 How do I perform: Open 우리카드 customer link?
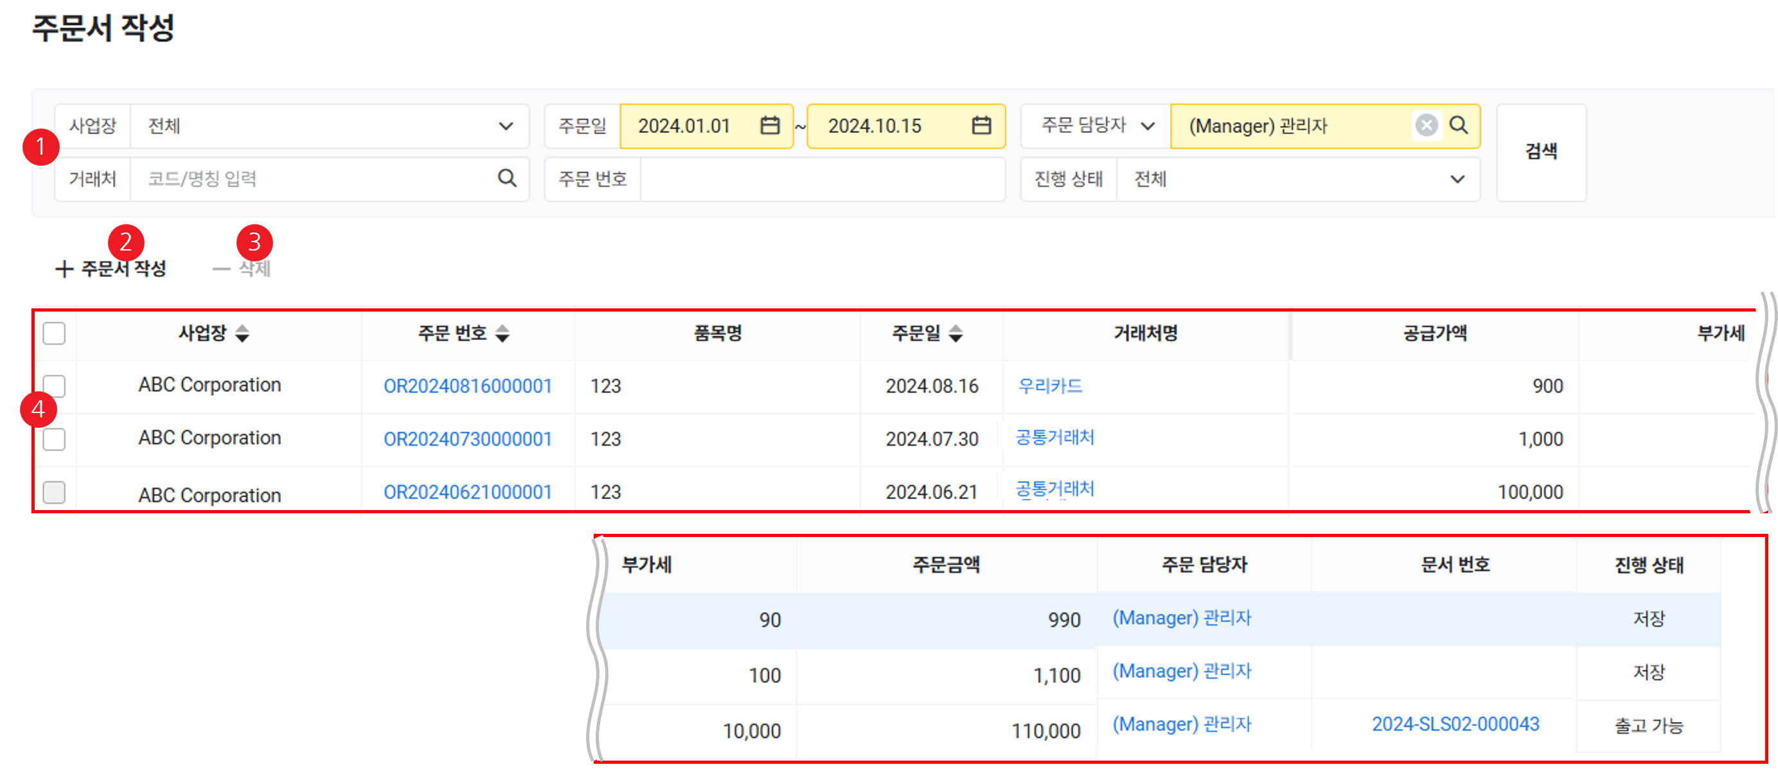pyautogui.click(x=1050, y=385)
